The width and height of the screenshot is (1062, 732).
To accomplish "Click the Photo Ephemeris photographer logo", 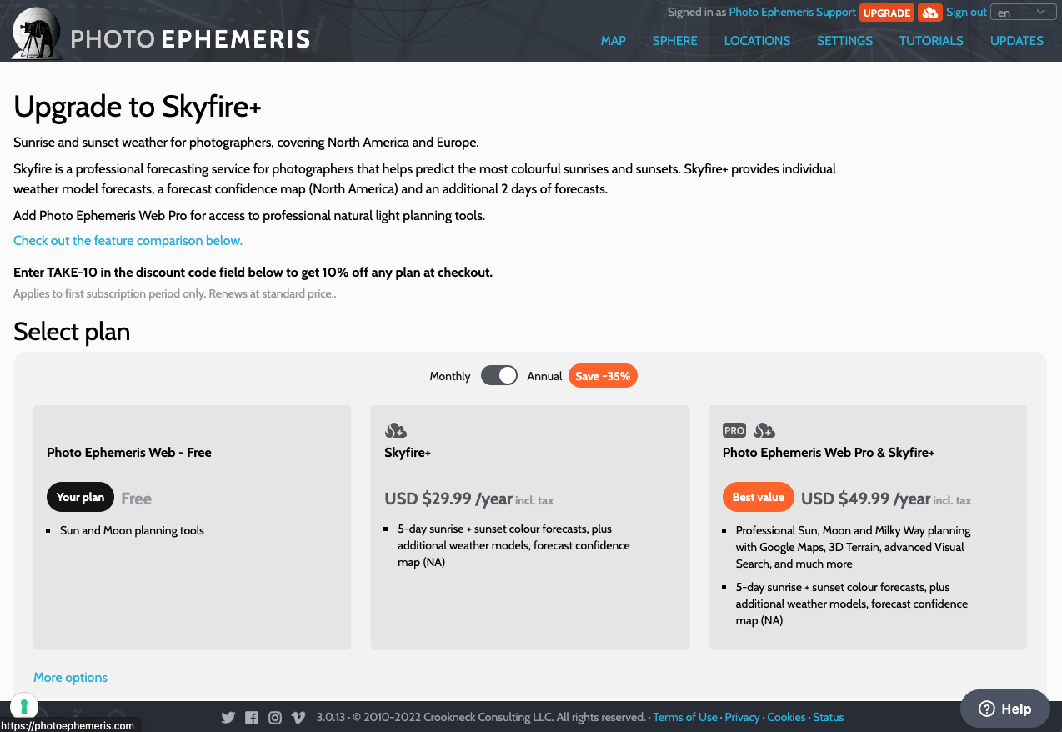I will (x=36, y=33).
